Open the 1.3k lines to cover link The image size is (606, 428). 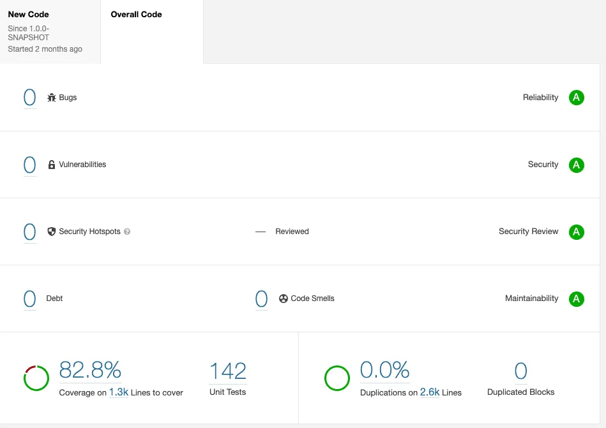119,392
